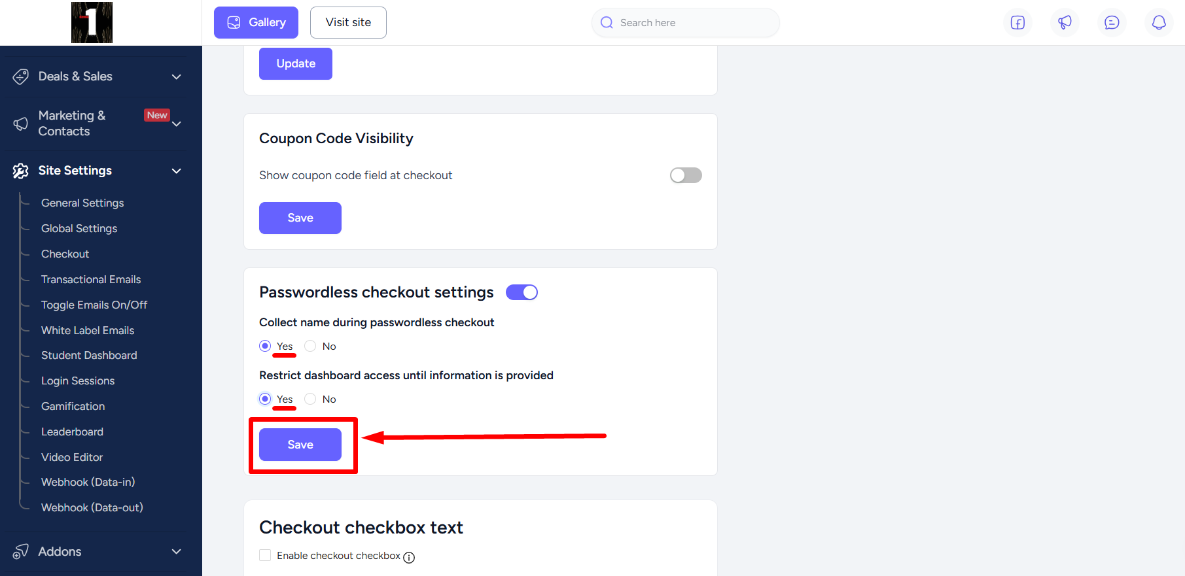The image size is (1185, 576).
Task: Open the chat messages icon
Action: coord(1112,23)
